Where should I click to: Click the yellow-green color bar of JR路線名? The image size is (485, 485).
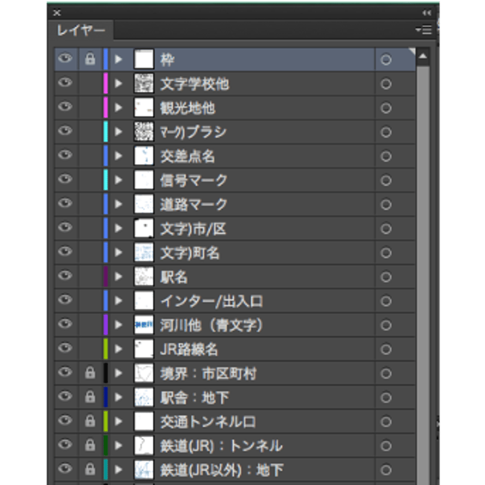(105, 348)
